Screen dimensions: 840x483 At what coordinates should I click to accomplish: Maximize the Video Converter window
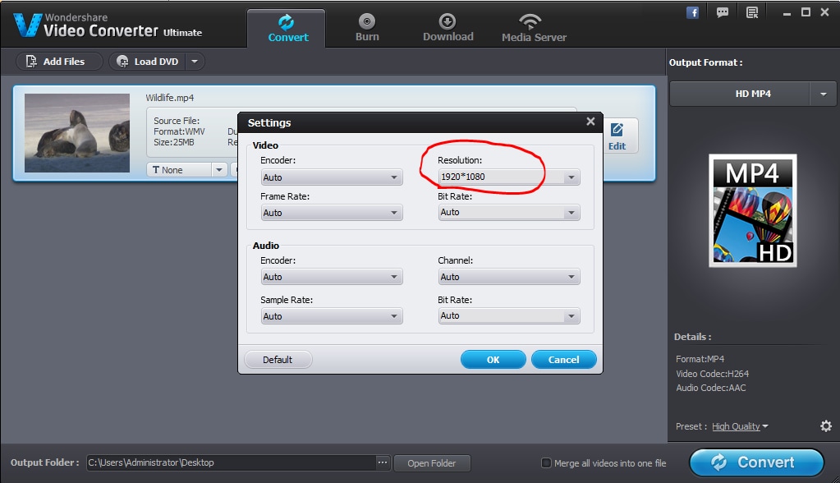point(806,12)
